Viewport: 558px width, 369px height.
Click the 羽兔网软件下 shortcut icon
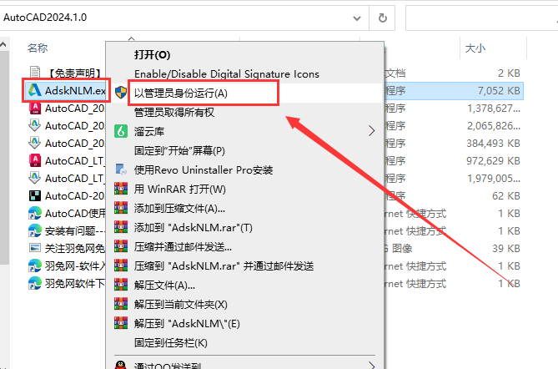click(34, 284)
